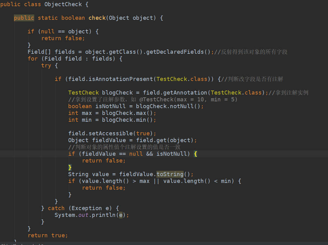Click the isAnnotationPresent method call
This screenshot has height=245, width=328.
pyautogui.click(x=121, y=79)
